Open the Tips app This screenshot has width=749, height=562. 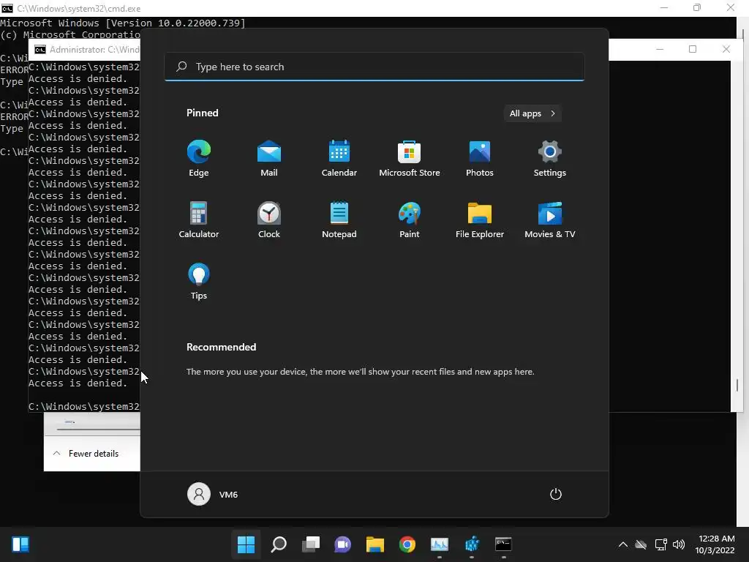tap(199, 282)
